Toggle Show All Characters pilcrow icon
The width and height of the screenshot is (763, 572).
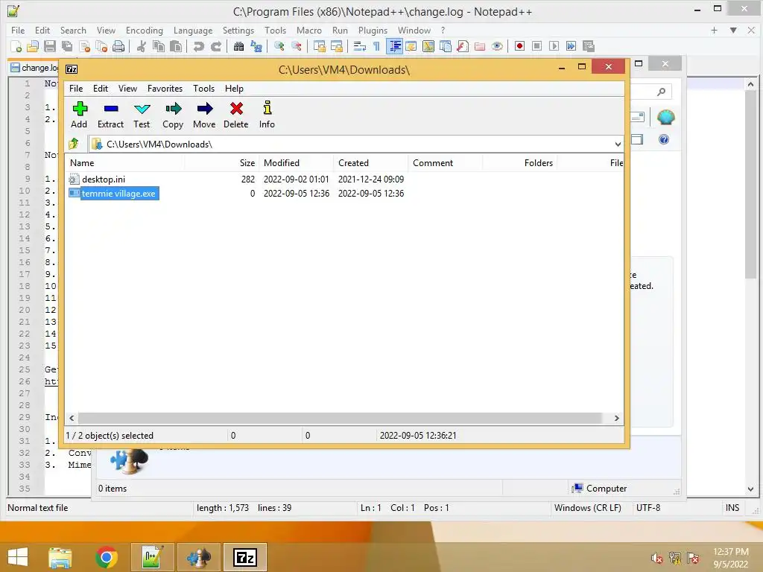(376, 46)
